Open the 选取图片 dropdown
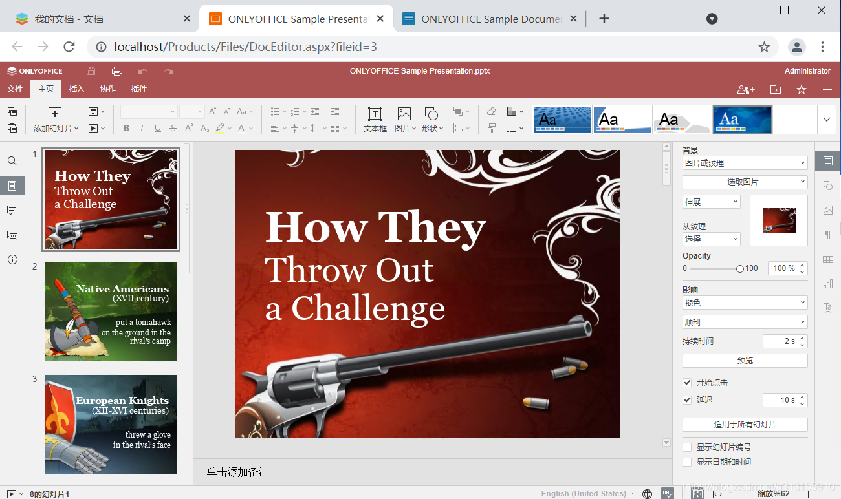Screen dimensions: 841x499 (745, 182)
